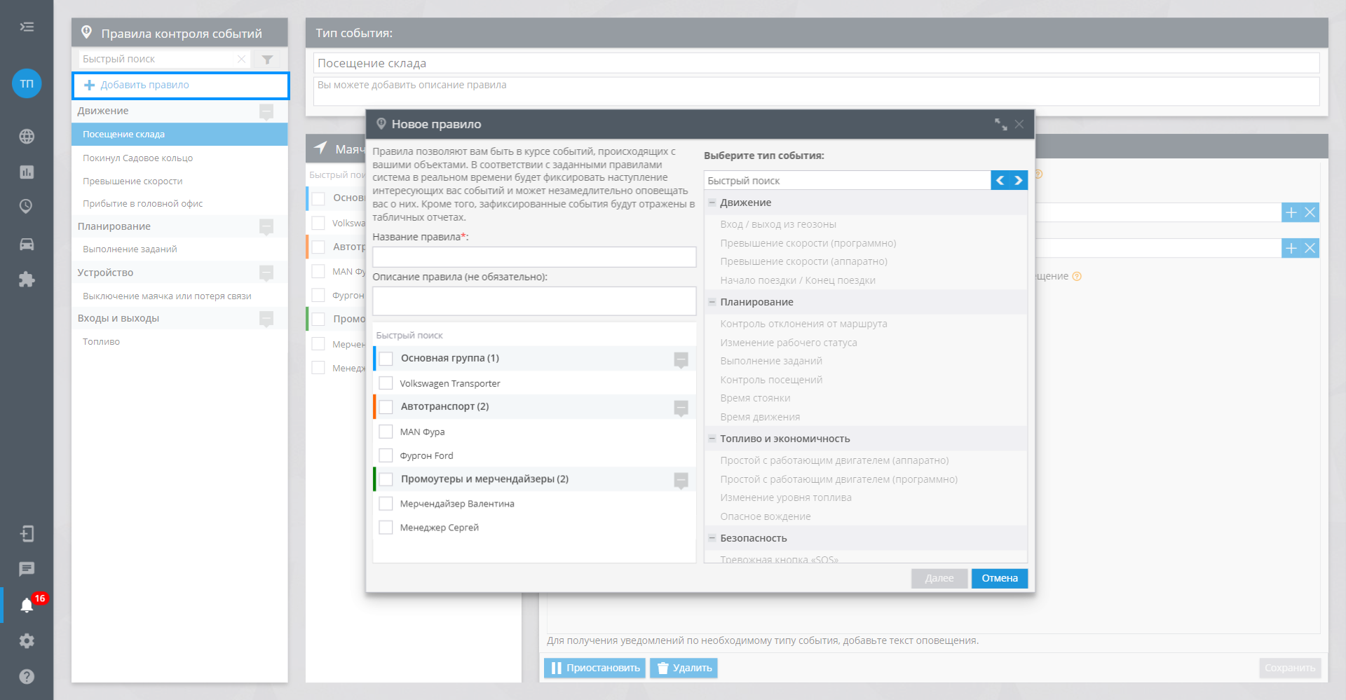
Task: Open the reports chart icon
Action: [27, 172]
